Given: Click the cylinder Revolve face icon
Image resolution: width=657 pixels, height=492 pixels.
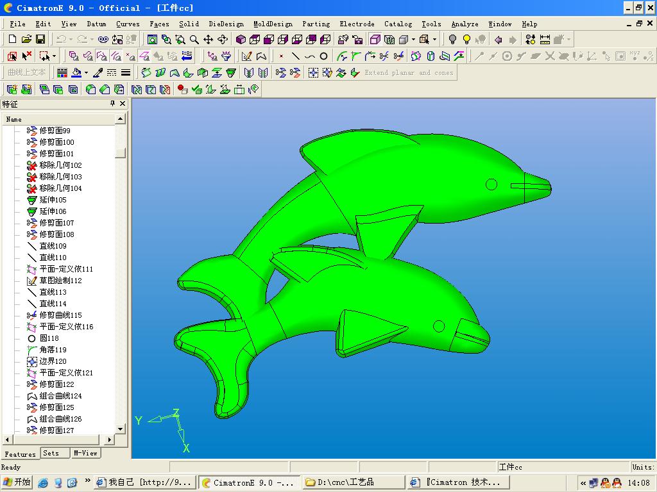Looking at the screenshot, I should pyautogui.click(x=431, y=56).
